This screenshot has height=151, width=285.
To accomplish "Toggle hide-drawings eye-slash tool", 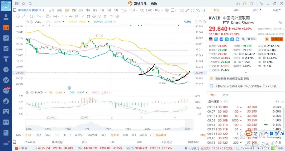I will [x=99, y=16].
